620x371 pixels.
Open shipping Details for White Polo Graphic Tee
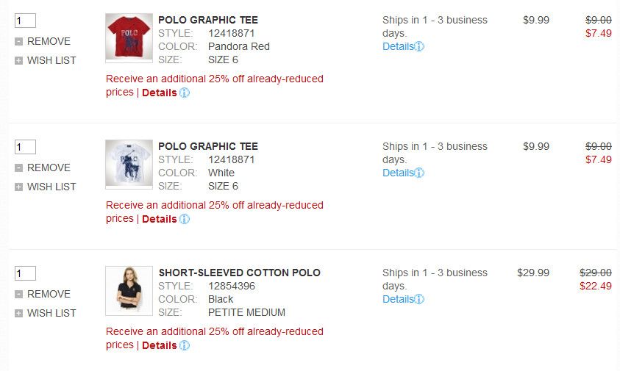(398, 173)
